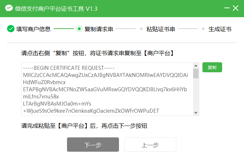Viewport: 244px width, 161px height.
Task: Click the line starting with ETAPBgNVBAcMCFNoZW5
Action: point(105,89)
